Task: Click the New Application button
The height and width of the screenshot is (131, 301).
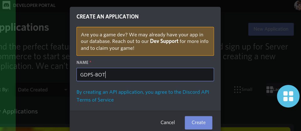Action: tap(271, 29)
